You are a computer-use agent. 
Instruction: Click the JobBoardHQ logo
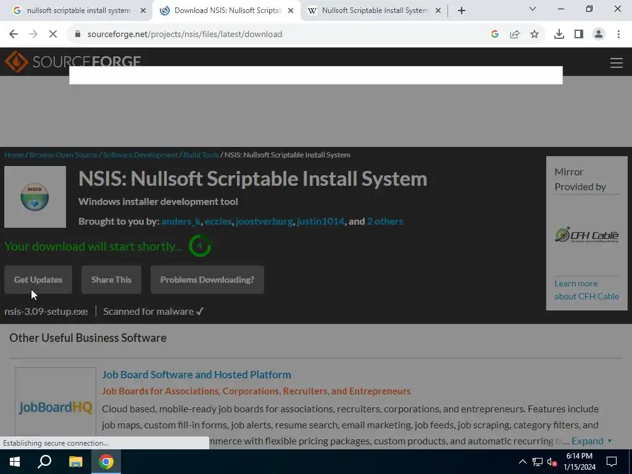(56, 407)
